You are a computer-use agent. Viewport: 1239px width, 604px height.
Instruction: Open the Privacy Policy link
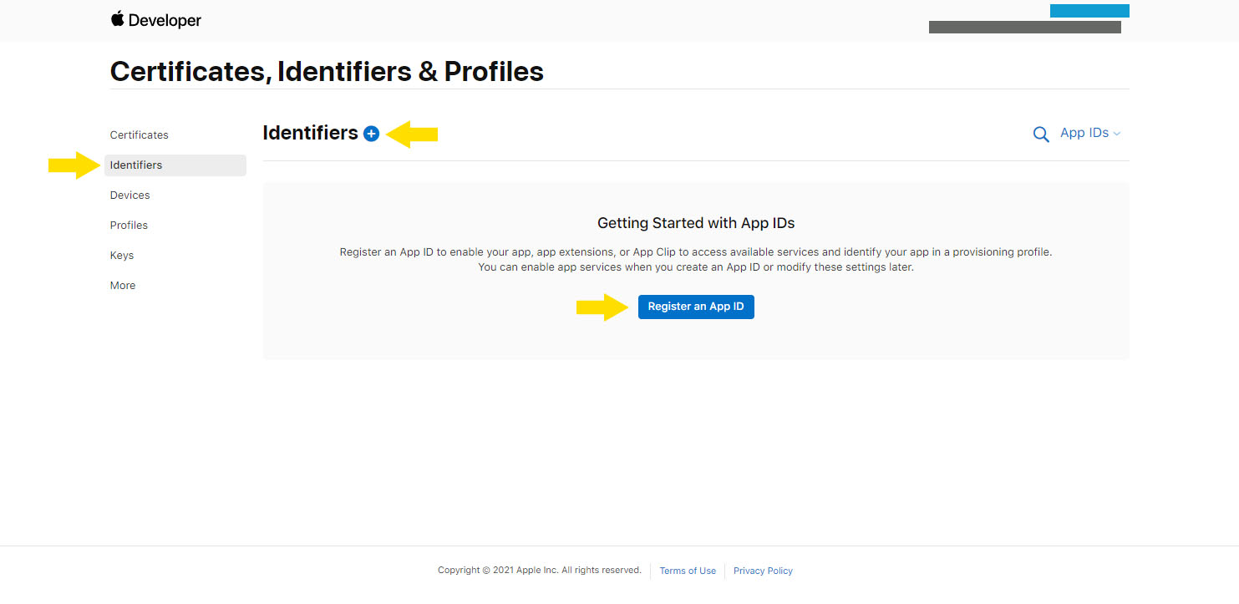tap(763, 571)
